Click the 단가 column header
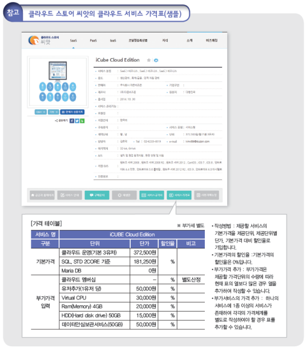307x348 pixels. pos(144,243)
